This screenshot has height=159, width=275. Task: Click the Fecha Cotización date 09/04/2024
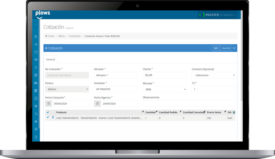pyautogui.click(x=70, y=103)
